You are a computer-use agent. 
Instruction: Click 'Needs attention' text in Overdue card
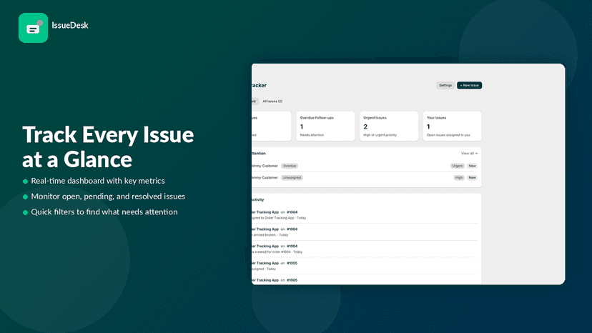(312, 135)
